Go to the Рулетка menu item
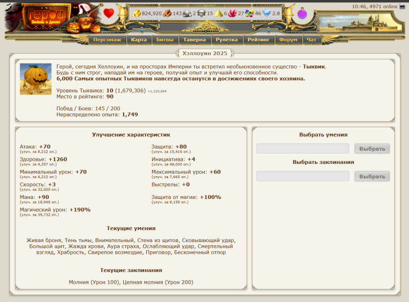The height and width of the screenshot is (302, 409). [x=227, y=40]
